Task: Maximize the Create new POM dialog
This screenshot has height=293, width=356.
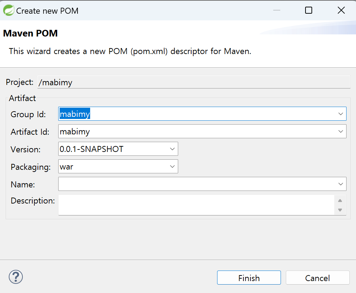Action: click(309, 10)
